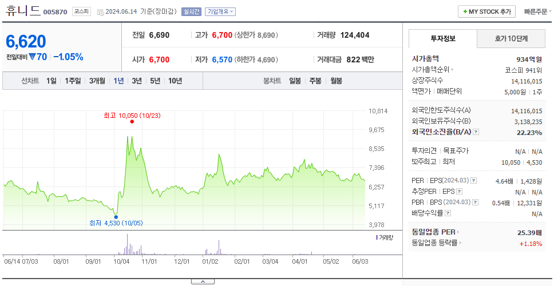Click the 최고 10,050 (10/23) chart label
The width and height of the screenshot is (554, 286).
click(x=132, y=115)
